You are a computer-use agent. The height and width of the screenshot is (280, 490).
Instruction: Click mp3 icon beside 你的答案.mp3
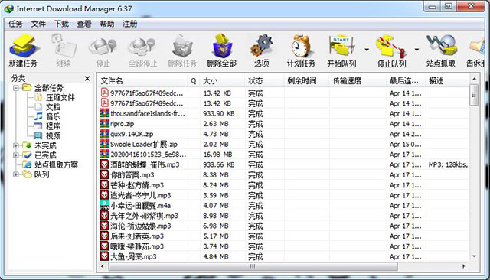coord(104,174)
